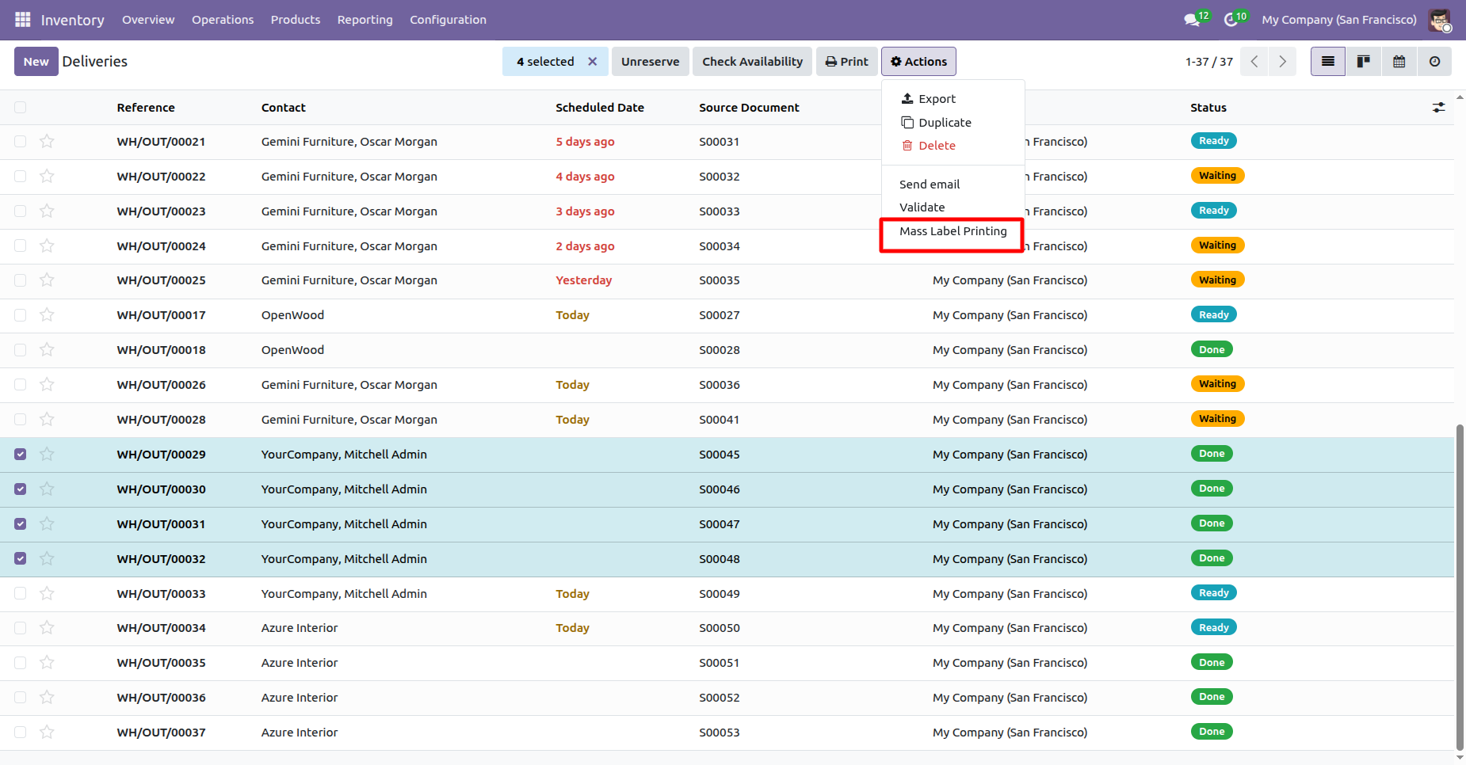Open the conversations messages icon
Image resolution: width=1466 pixels, height=765 pixels.
[x=1192, y=20]
